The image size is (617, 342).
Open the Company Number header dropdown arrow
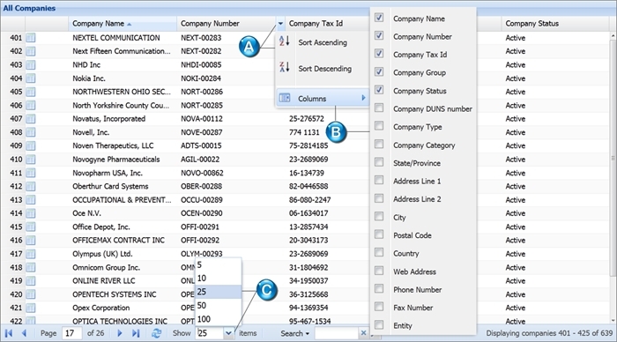click(x=280, y=24)
